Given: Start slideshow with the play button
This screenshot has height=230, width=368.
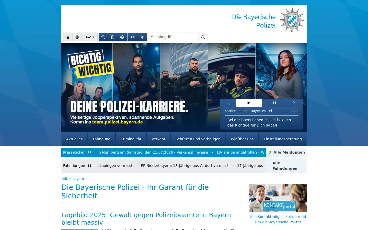Looking at the screenshot, I should [x=249, y=103].
